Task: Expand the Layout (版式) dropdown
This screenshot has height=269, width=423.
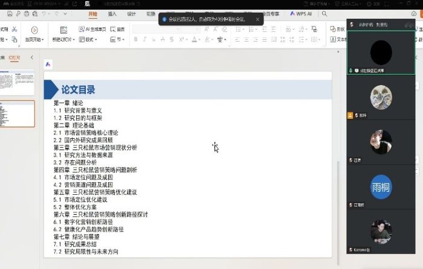Action: click(x=91, y=40)
